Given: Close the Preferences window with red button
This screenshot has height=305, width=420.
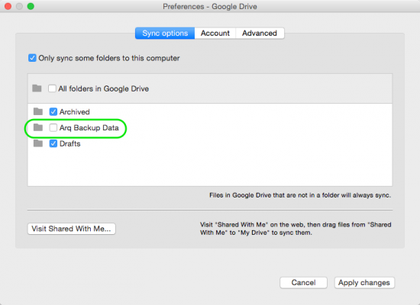Looking at the screenshot, I should coord(8,6).
